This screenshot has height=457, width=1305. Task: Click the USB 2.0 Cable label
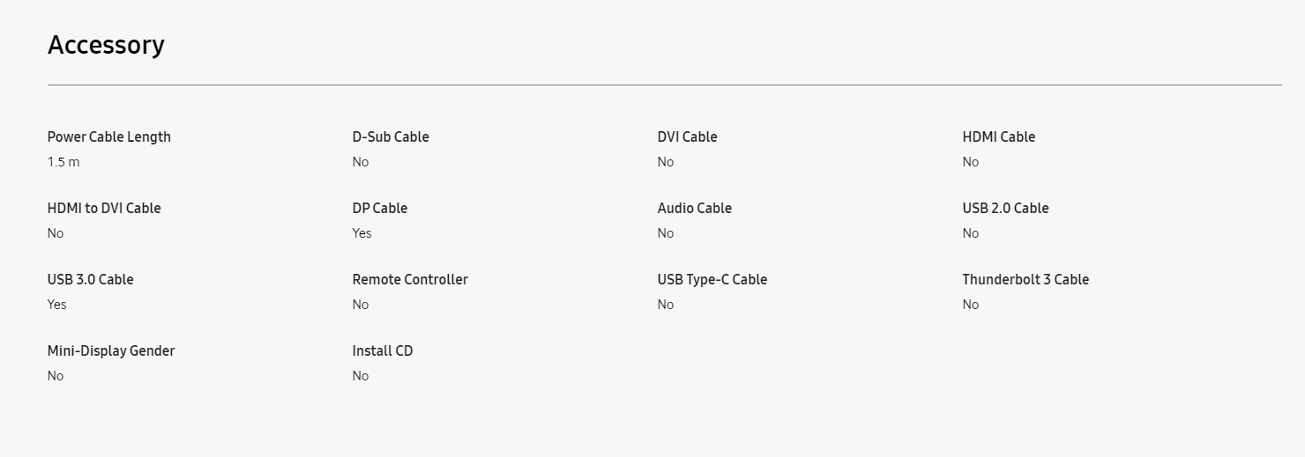[x=1006, y=208]
